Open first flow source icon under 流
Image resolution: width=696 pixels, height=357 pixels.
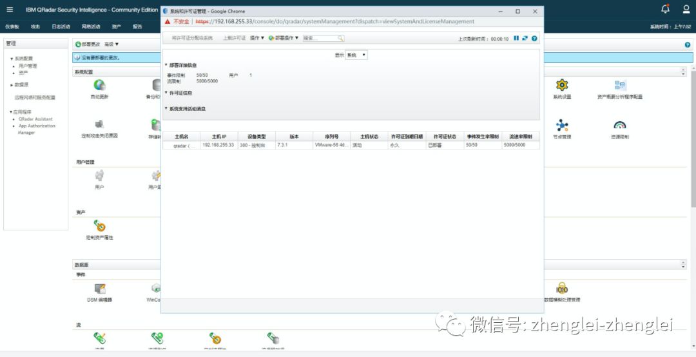[x=99, y=338]
